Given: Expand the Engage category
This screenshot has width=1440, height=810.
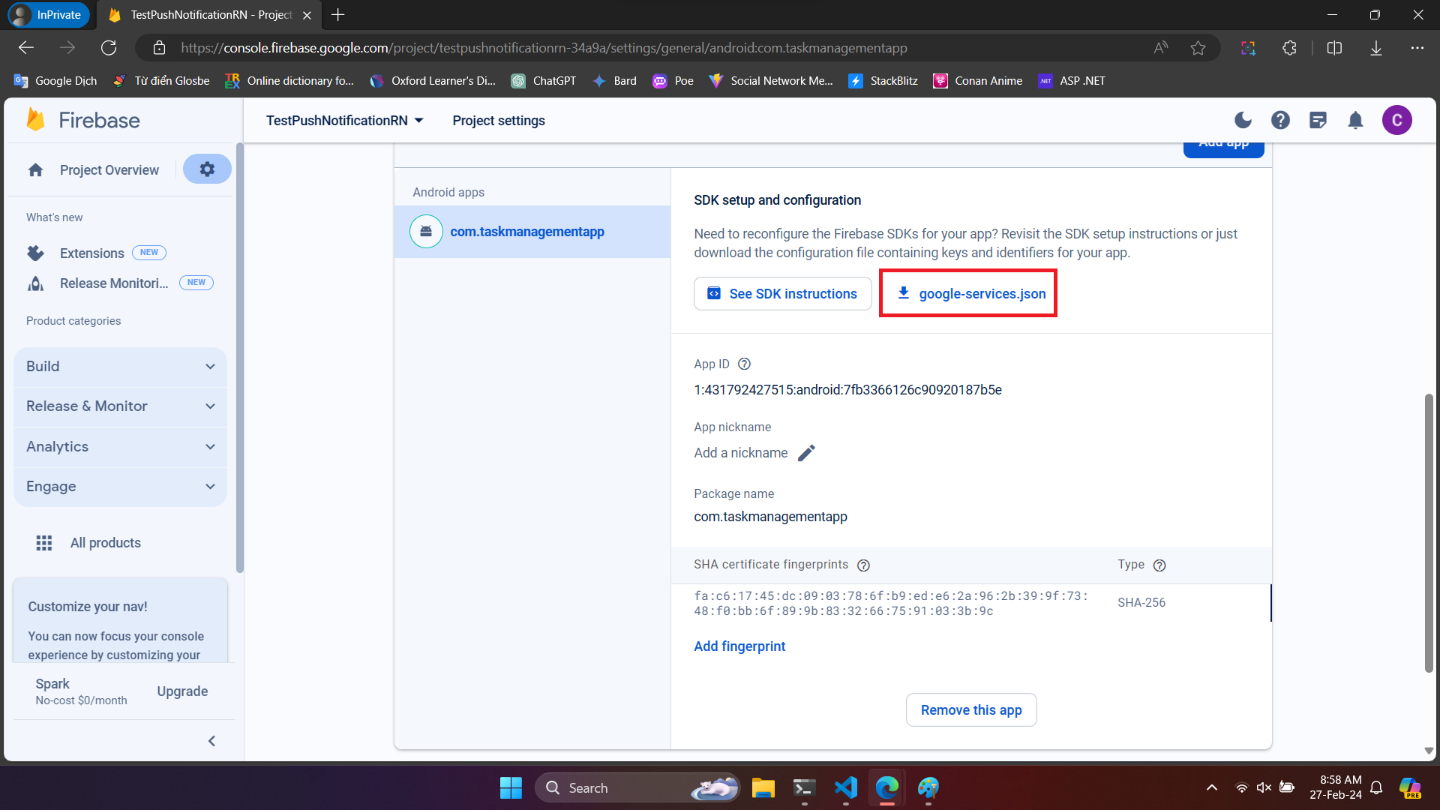Looking at the screenshot, I should (x=120, y=487).
